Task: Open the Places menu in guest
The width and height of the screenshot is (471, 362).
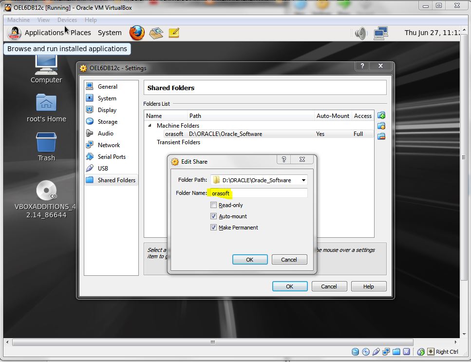Action: 80,33
